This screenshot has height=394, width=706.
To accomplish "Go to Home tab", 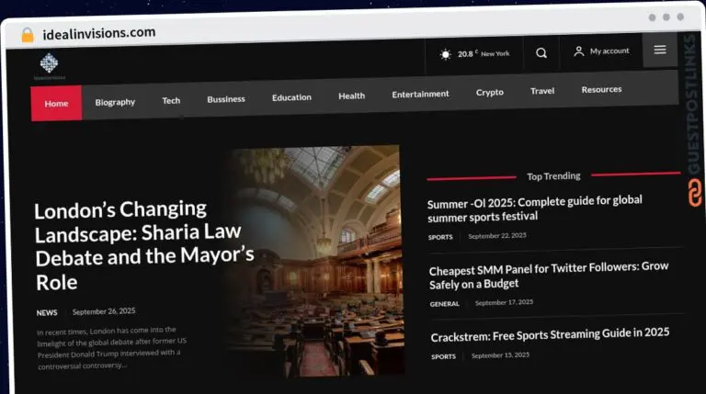I will (x=56, y=104).
